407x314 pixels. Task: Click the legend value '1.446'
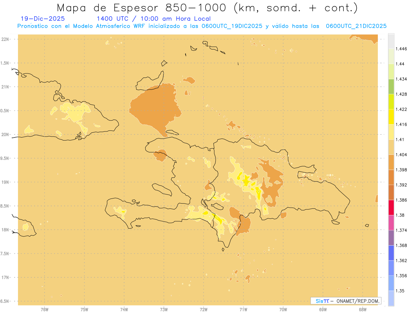pos(402,49)
